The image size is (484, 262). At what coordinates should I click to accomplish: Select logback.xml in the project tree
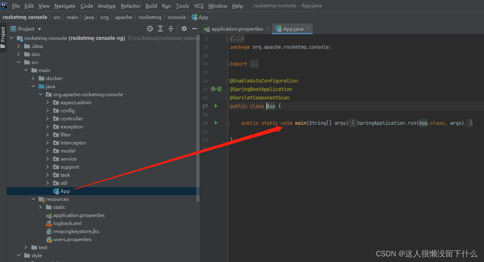pyautogui.click(x=67, y=223)
